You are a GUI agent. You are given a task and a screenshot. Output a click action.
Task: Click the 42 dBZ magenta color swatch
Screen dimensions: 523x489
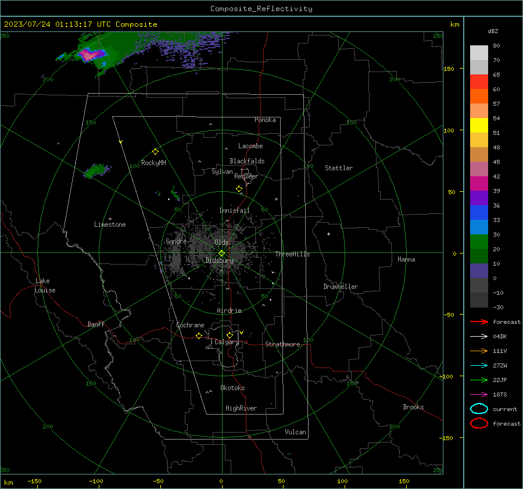(479, 183)
